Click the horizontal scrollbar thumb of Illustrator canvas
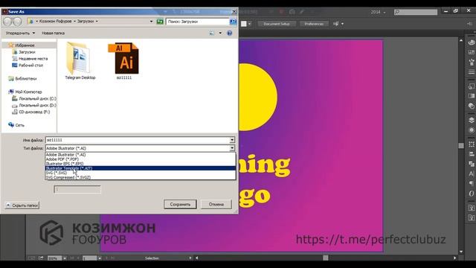 point(326,258)
